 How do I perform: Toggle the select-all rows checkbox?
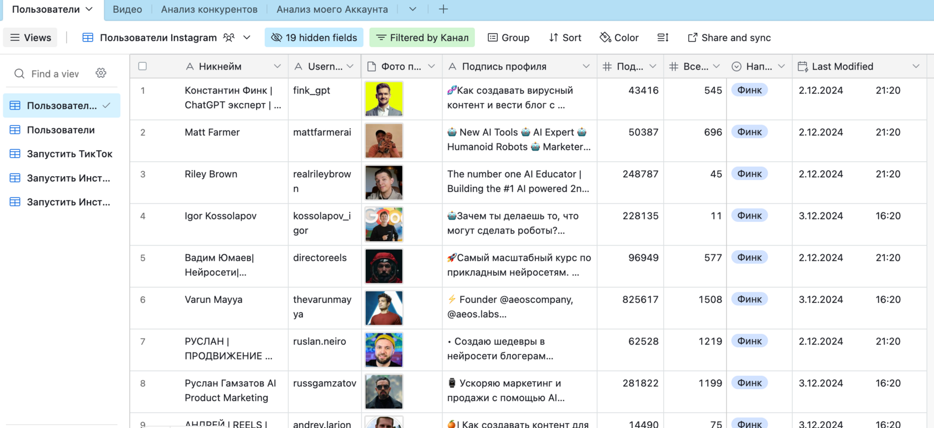pos(142,66)
